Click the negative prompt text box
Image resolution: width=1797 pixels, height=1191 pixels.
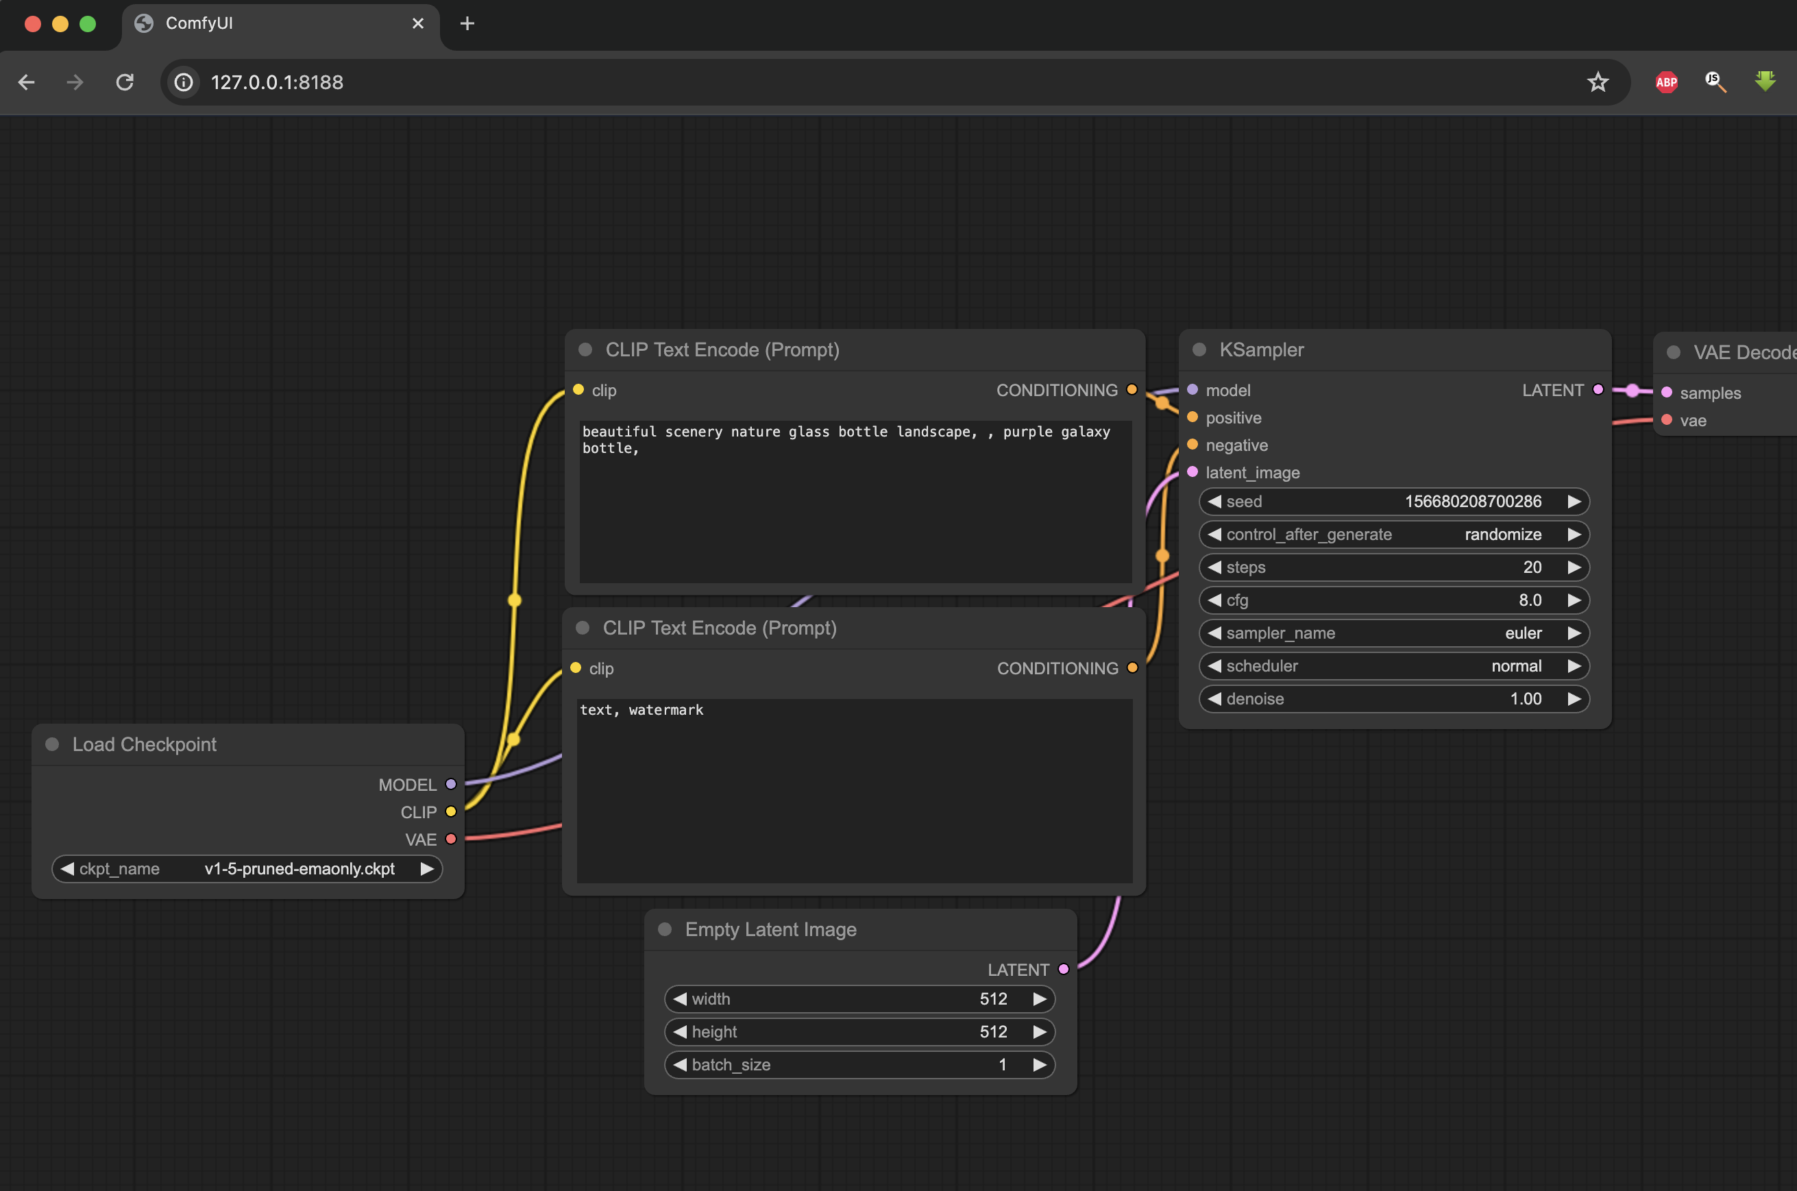point(855,790)
